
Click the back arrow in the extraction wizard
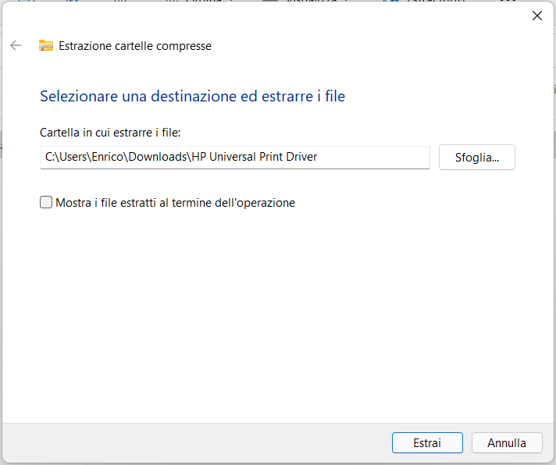(16, 45)
